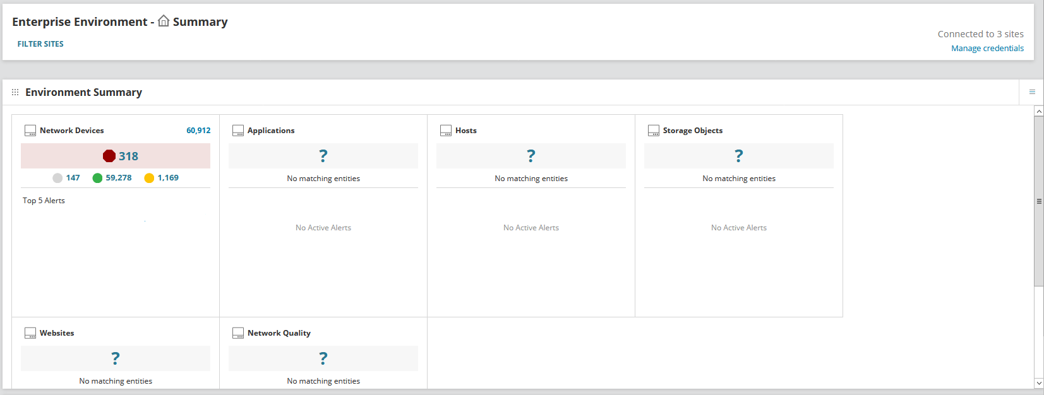The image size is (1044, 395).
Task: Open the 1,169 warning devices count
Action: point(168,178)
